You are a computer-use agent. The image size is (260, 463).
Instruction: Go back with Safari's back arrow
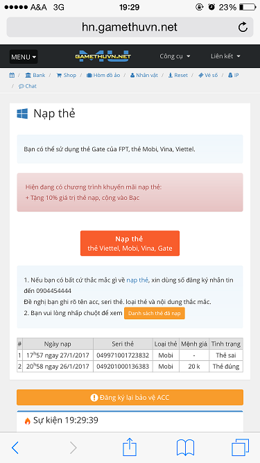point(15,448)
